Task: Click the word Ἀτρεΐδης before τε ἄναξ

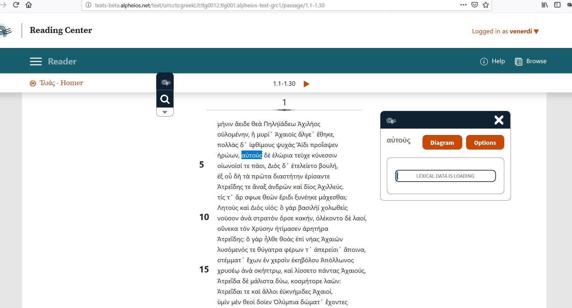Action: (230, 187)
